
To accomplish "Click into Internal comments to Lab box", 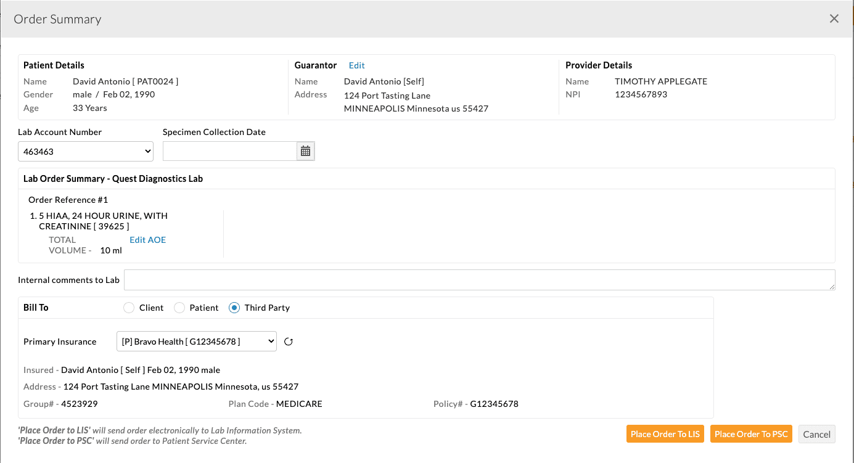I will pos(479,280).
